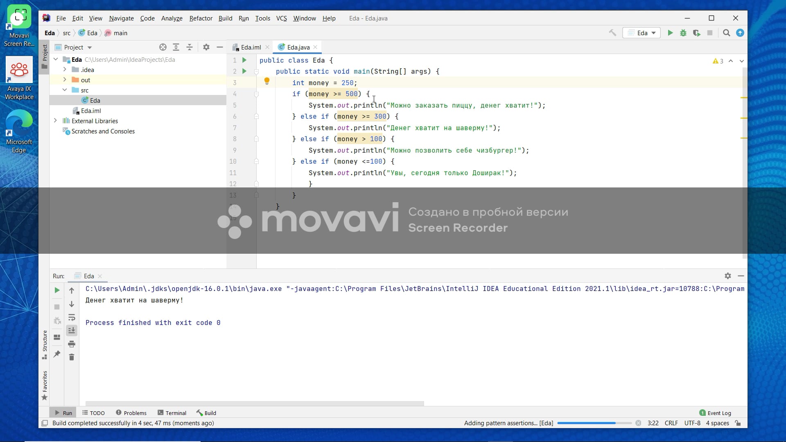
Task: Toggle soft-wrap in Run console
Action: pos(72,317)
